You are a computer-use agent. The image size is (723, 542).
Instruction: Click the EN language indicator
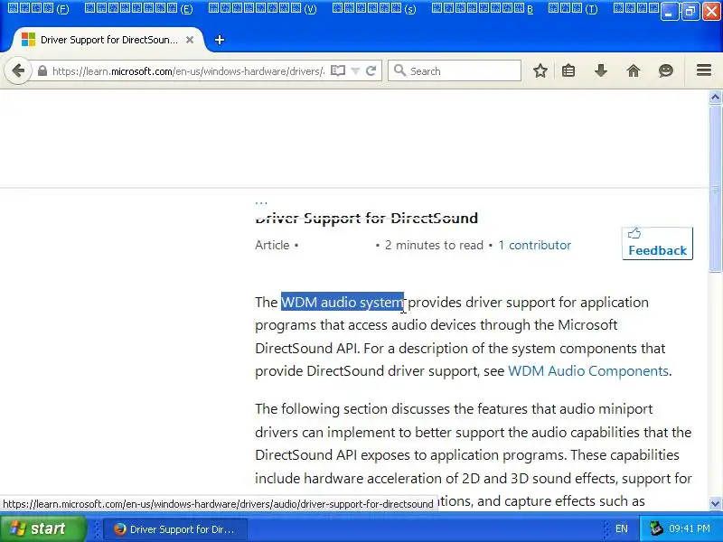(x=621, y=528)
